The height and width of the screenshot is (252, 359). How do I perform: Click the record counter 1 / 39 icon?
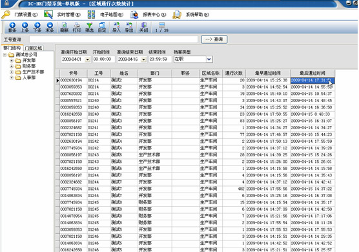[162, 27]
